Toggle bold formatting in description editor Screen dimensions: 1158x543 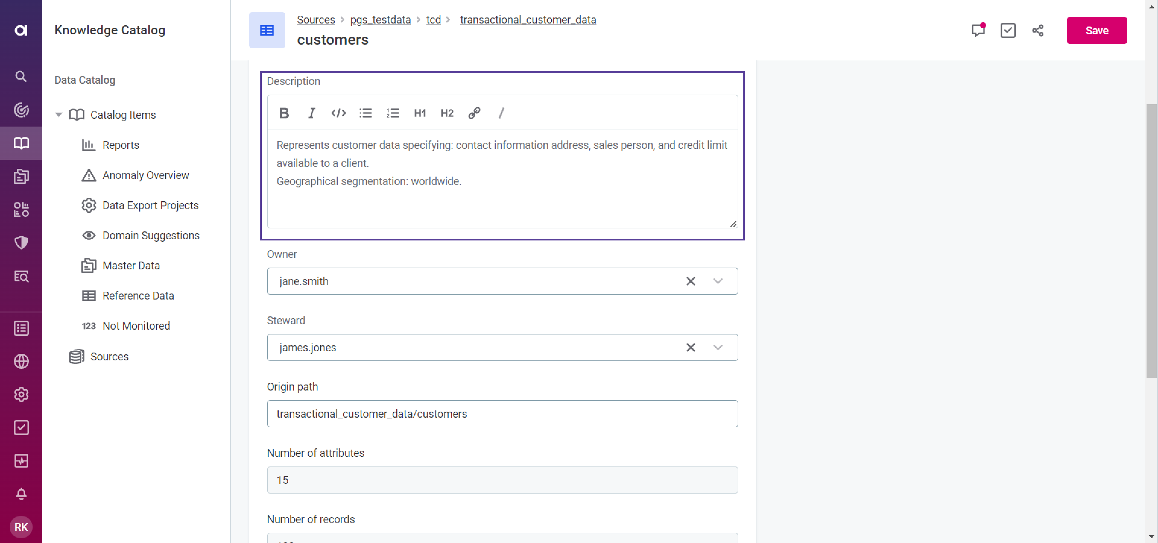284,113
